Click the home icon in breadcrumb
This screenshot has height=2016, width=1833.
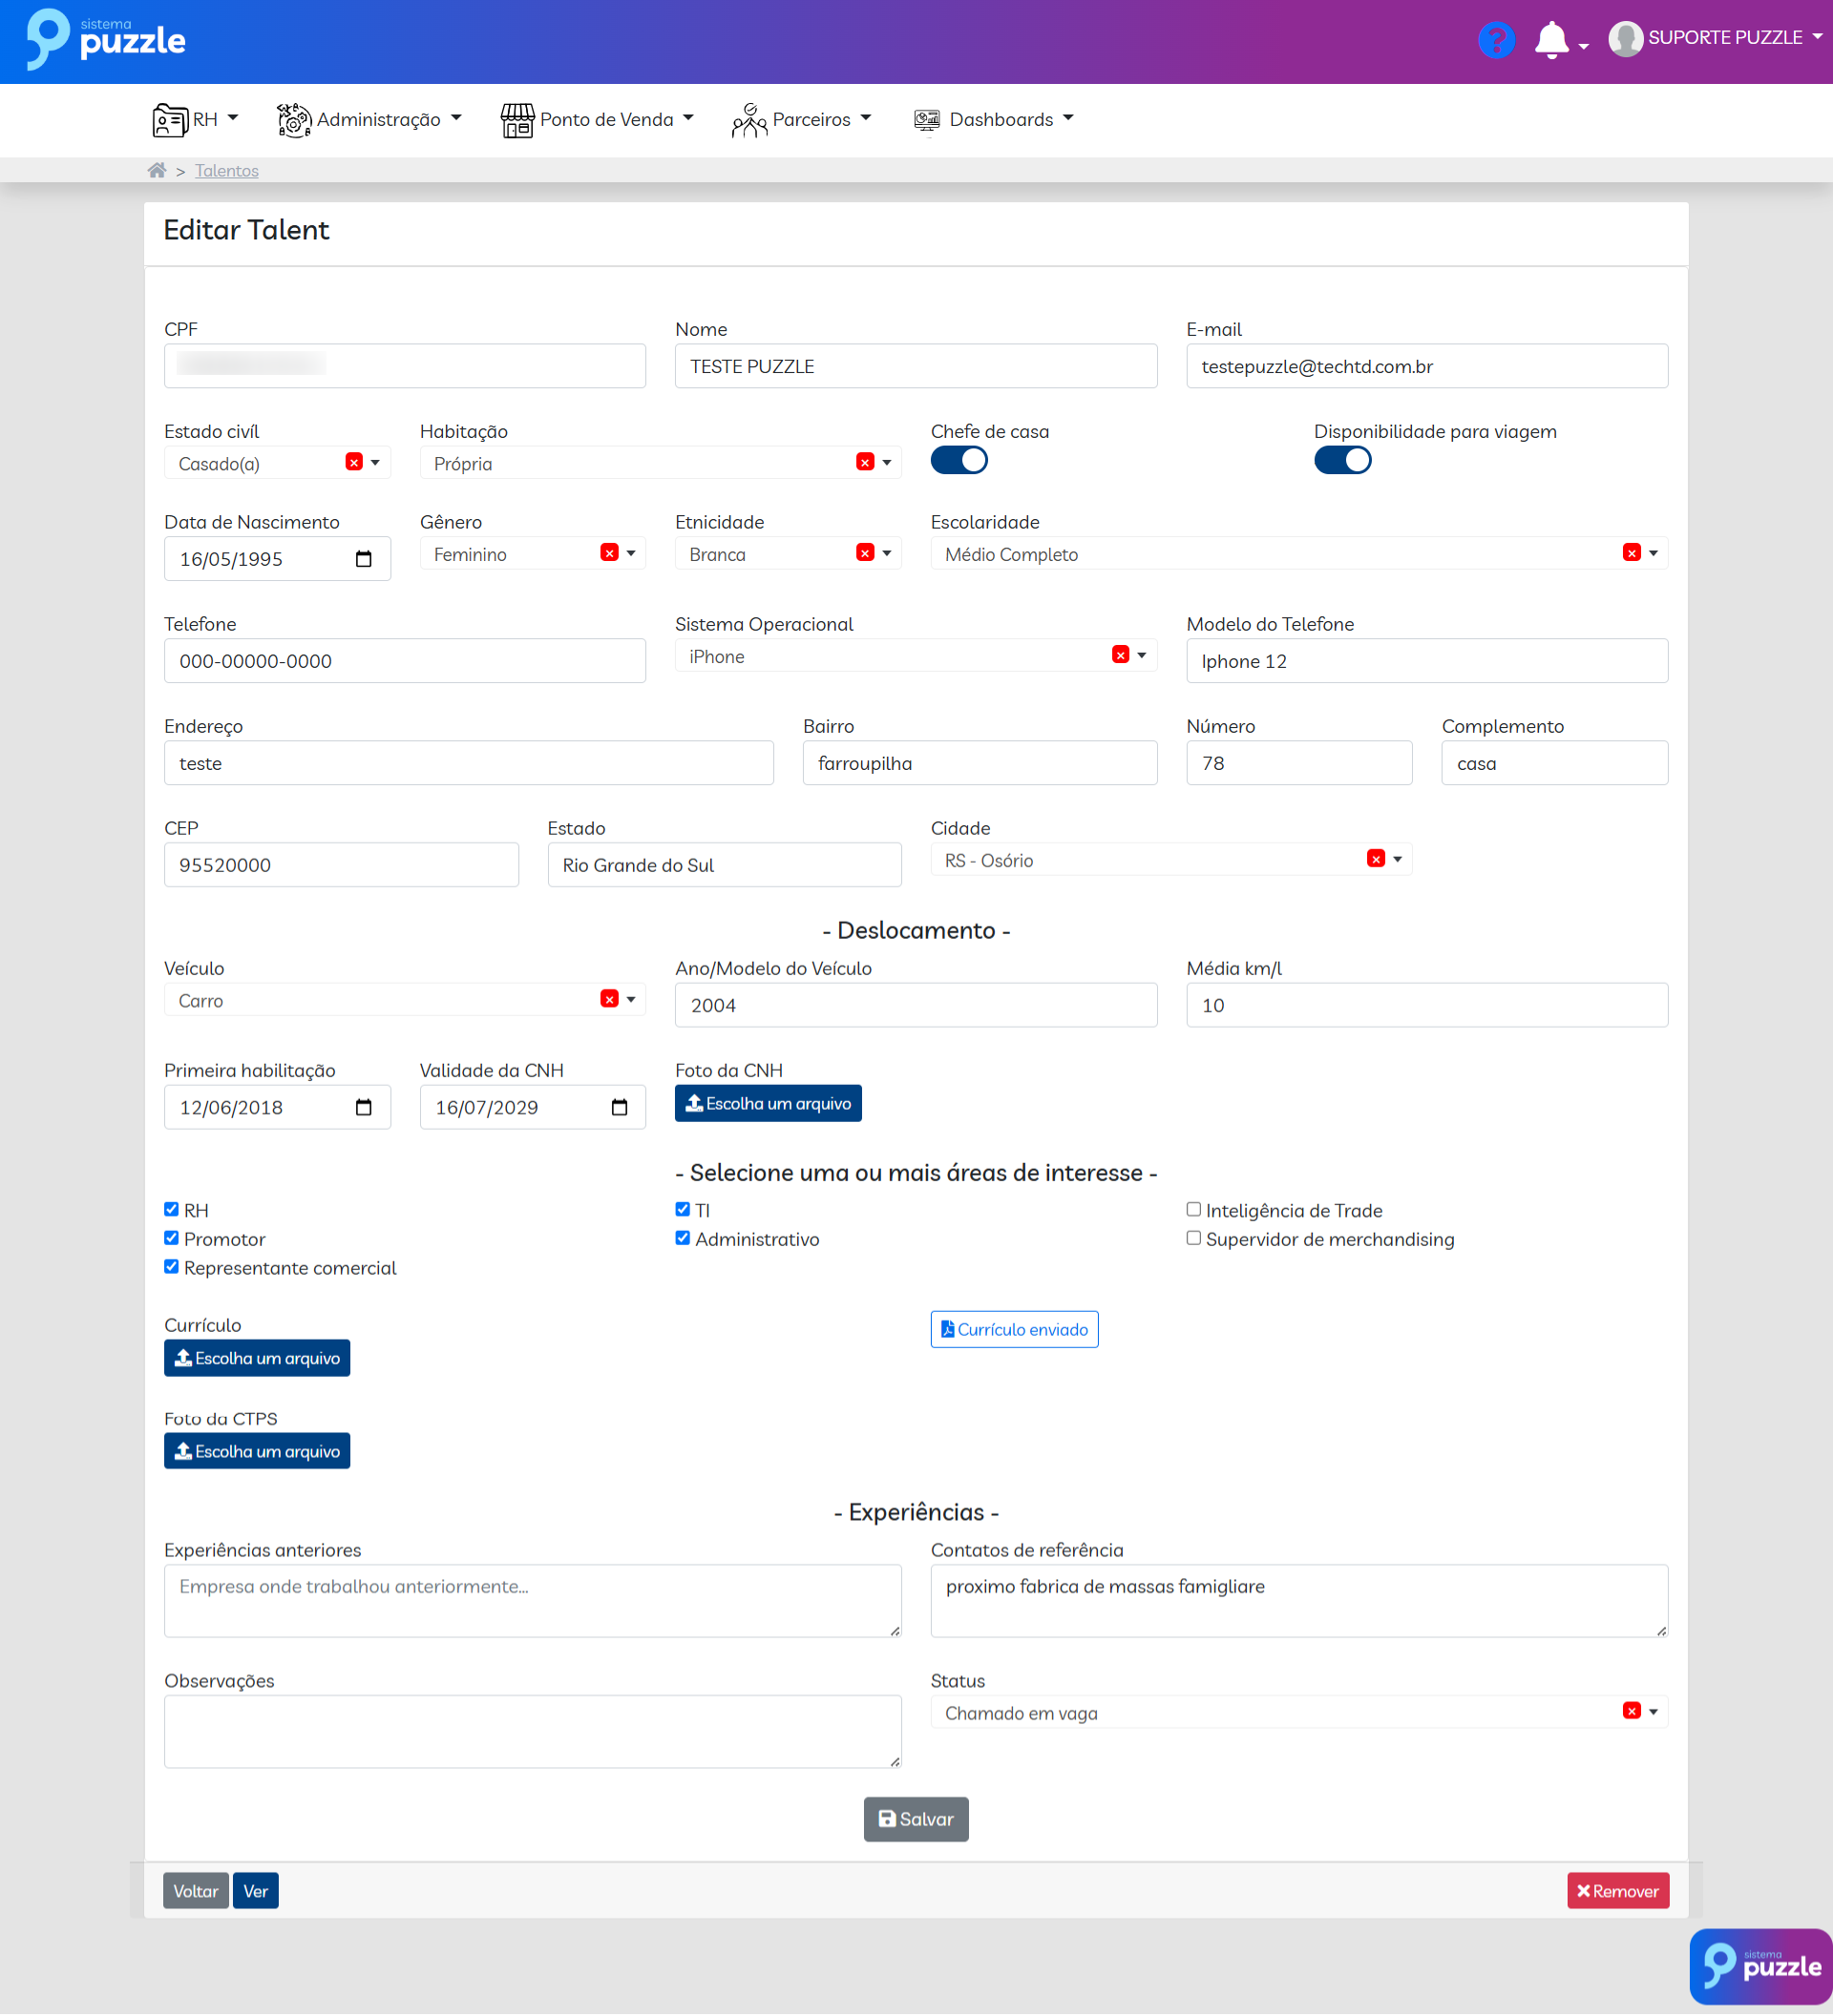tap(156, 170)
